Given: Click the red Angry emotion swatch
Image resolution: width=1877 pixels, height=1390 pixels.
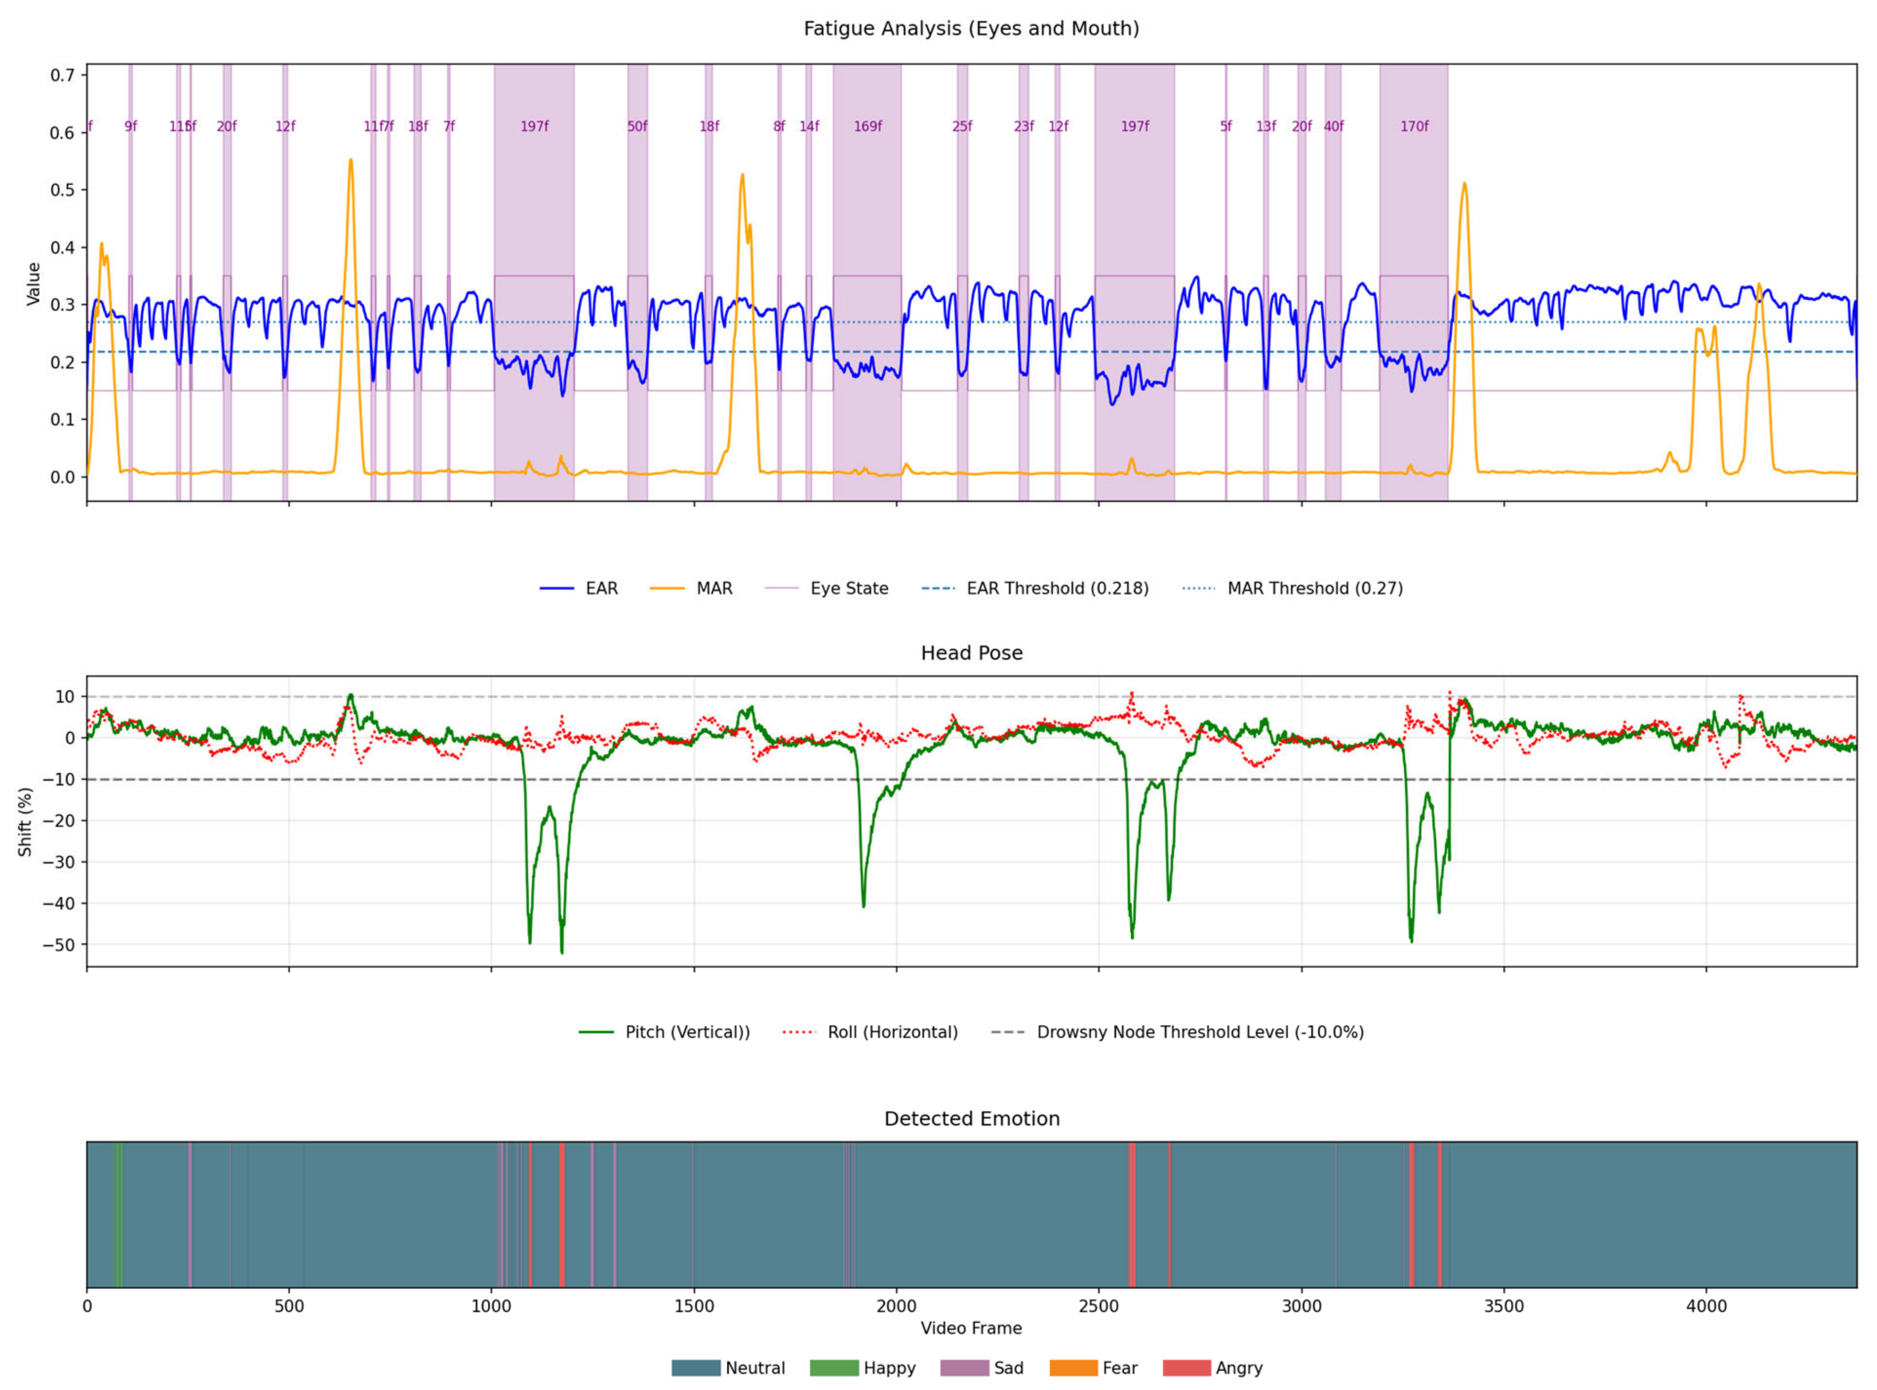Looking at the screenshot, I should coord(1187,1368).
